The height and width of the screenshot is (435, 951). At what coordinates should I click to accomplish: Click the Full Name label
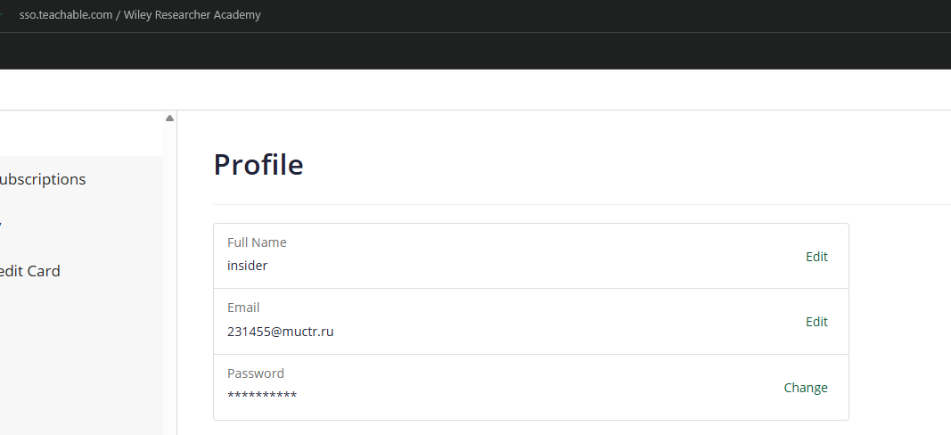coord(257,242)
